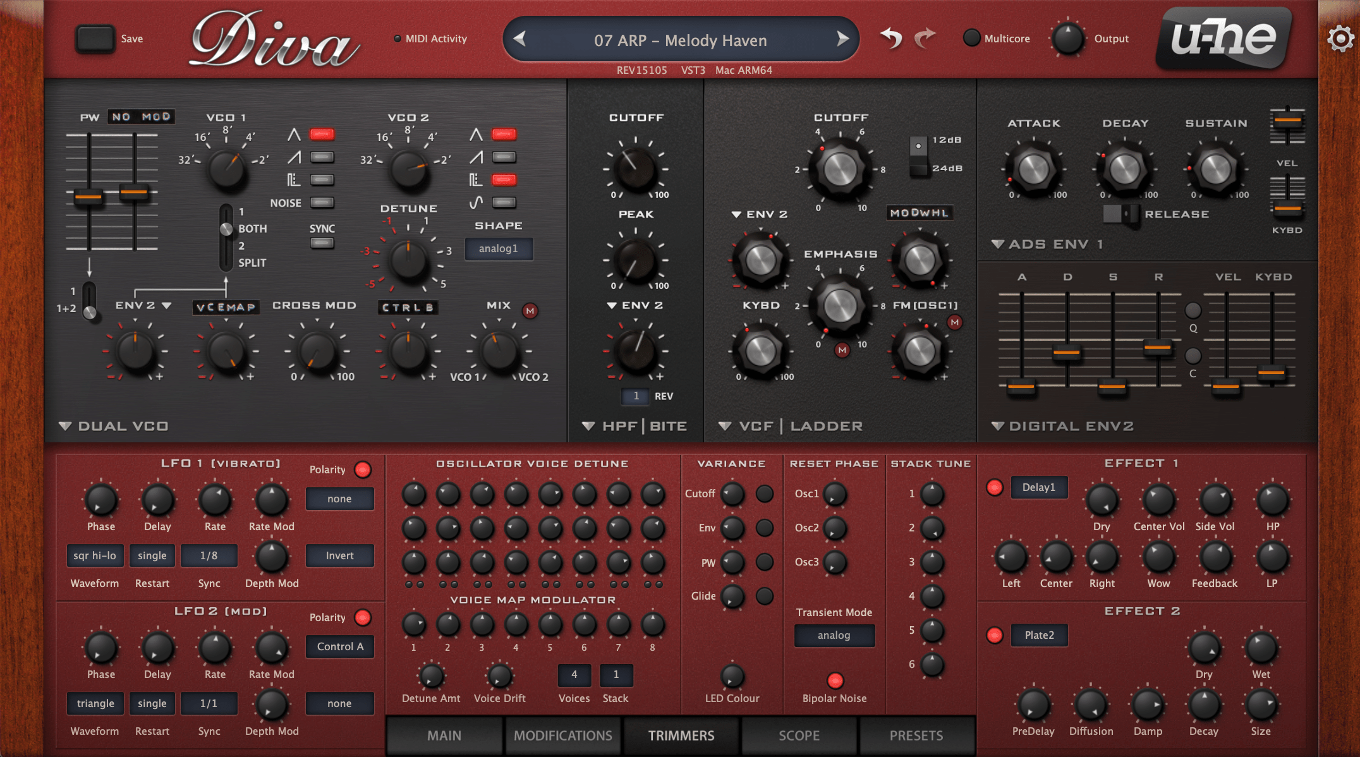The image size is (1360, 757).
Task: Toggle the RELEASE switch
Action: 1121,214
